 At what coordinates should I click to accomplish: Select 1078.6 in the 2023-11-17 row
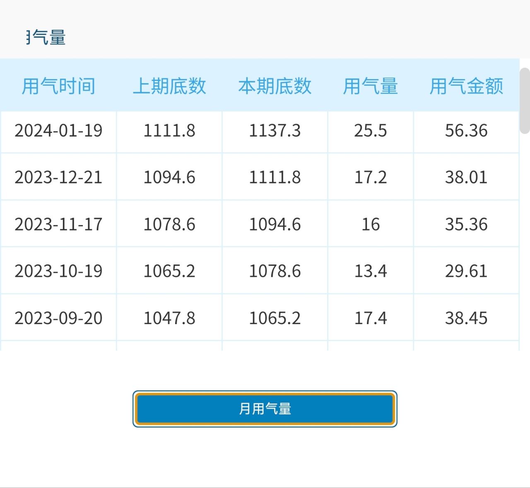pyautogui.click(x=169, y=224)
